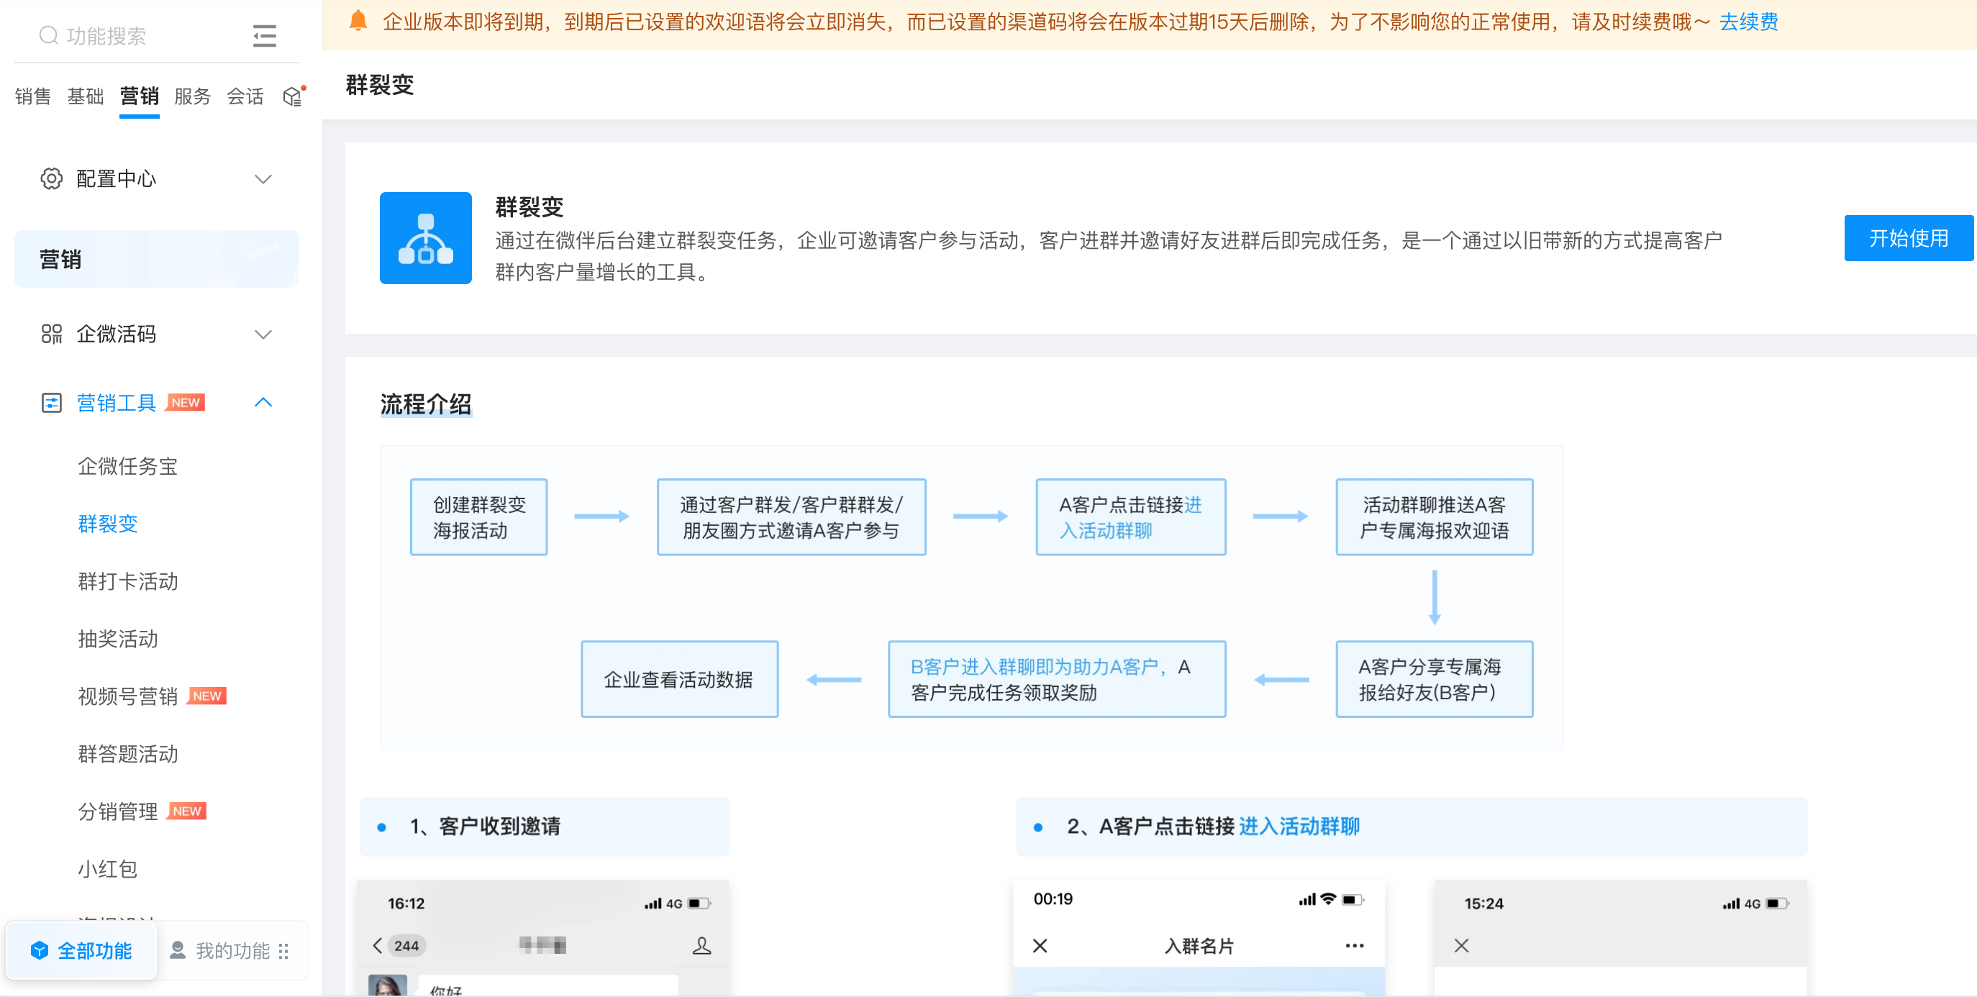Open 分销管理 menu item
This screenshot has width=1977, height=997.
point(117,811)
